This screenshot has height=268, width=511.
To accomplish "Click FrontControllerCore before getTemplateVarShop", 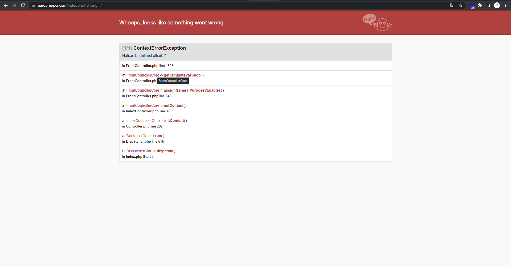I will pyautogui.click(x=143, y=75).
